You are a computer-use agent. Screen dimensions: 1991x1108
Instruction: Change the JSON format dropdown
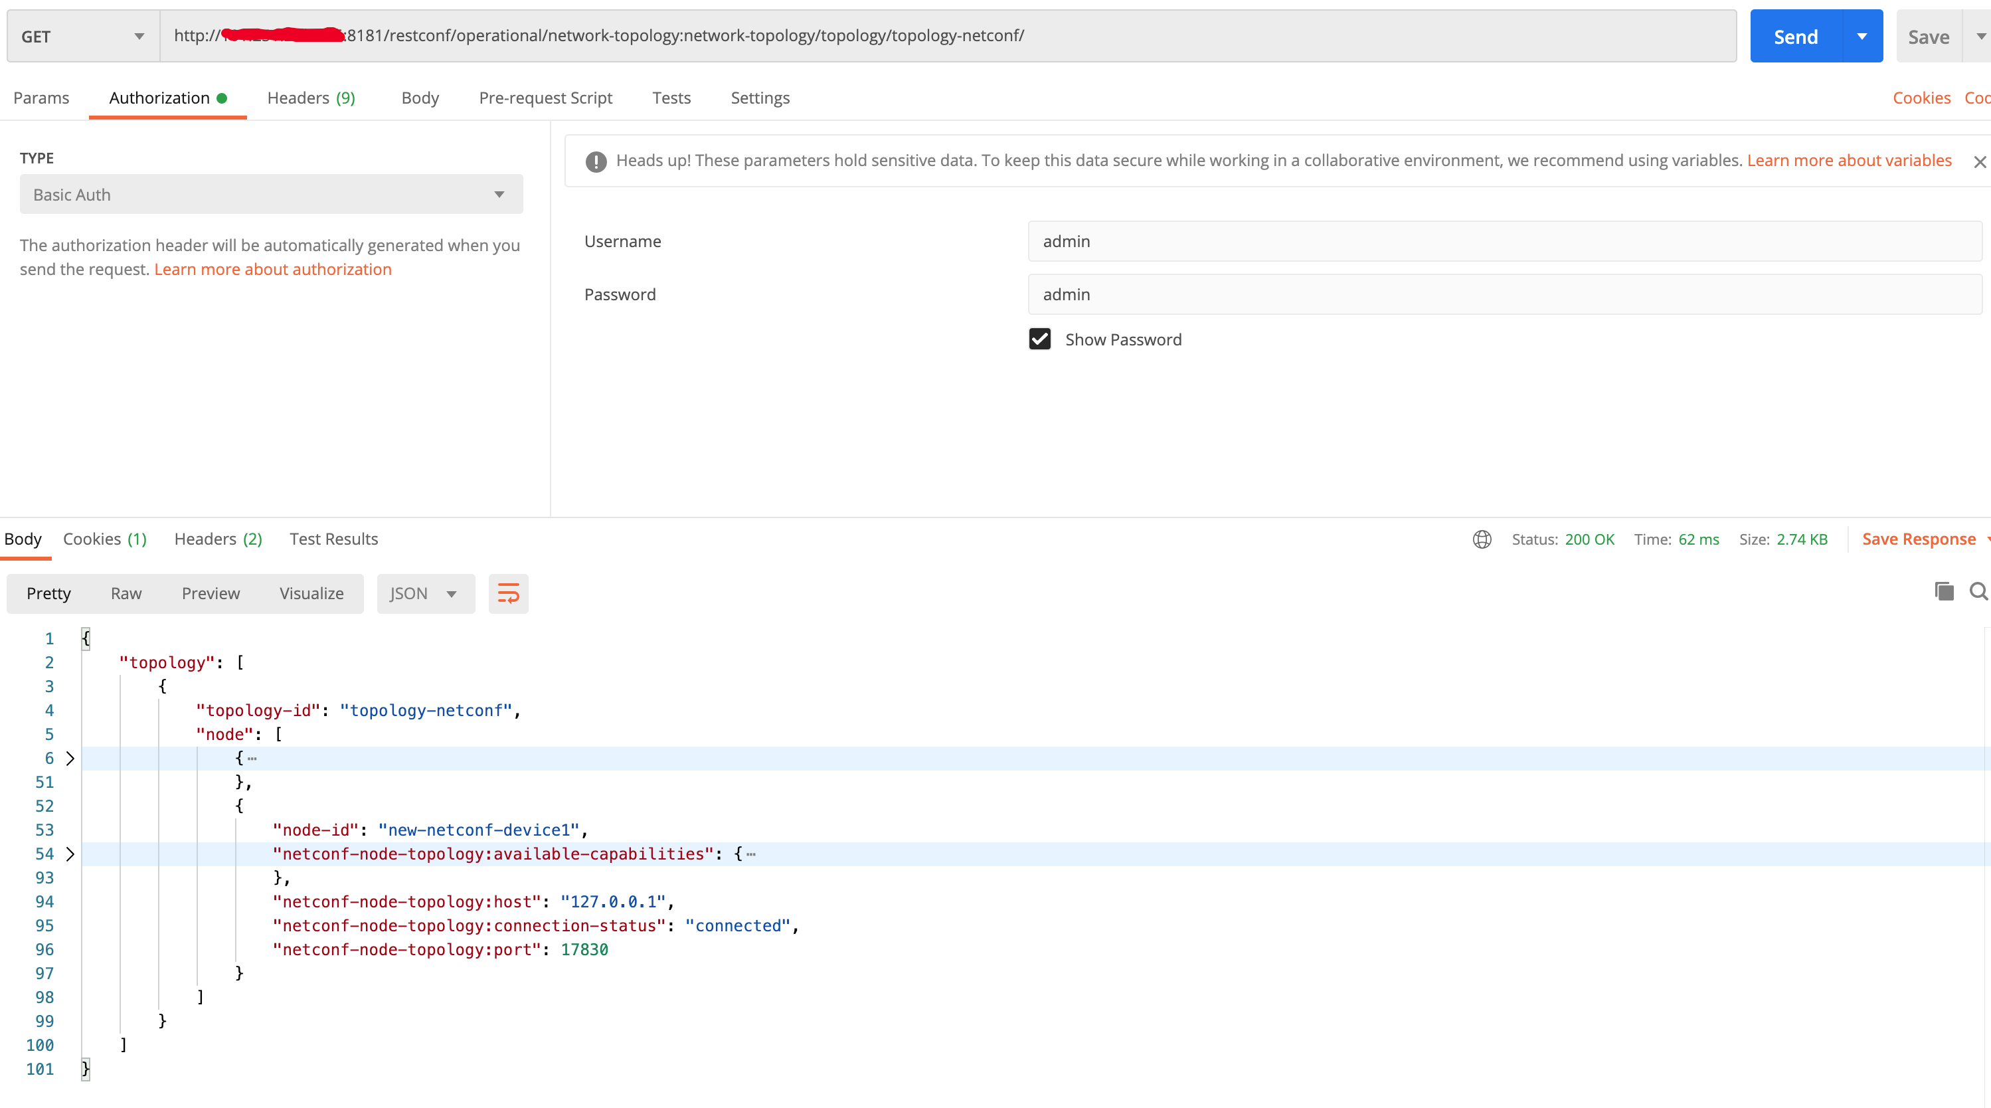tap(424, 593)
